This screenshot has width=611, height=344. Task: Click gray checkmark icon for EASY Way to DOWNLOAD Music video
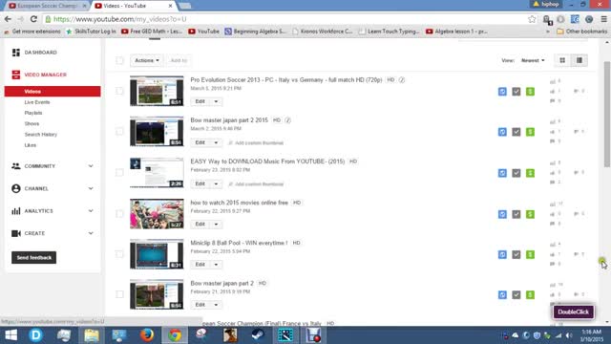tap(516, 173)
